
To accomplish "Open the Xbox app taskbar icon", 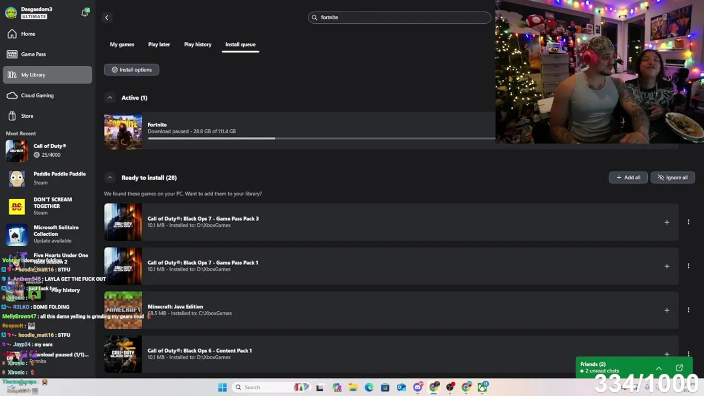I will point(483,387).
